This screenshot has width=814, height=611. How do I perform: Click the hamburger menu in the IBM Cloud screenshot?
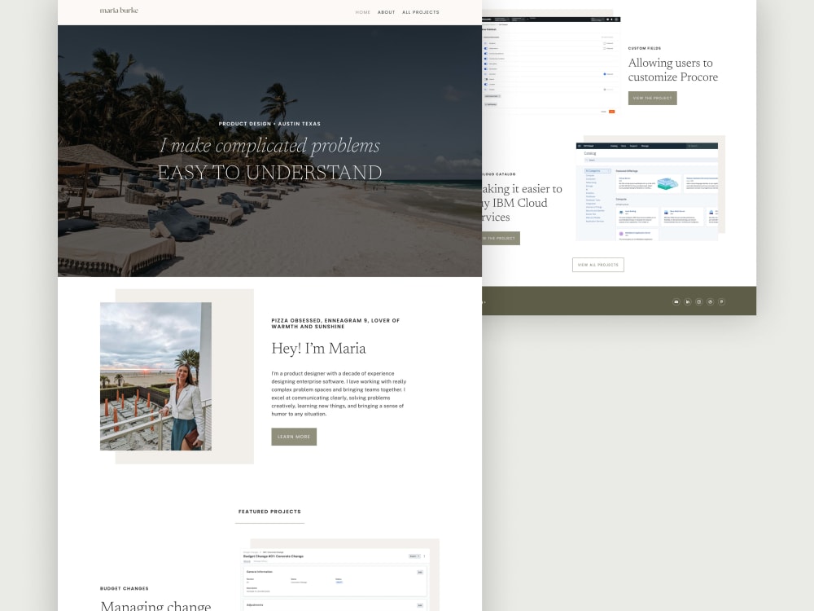coord(579,146)
